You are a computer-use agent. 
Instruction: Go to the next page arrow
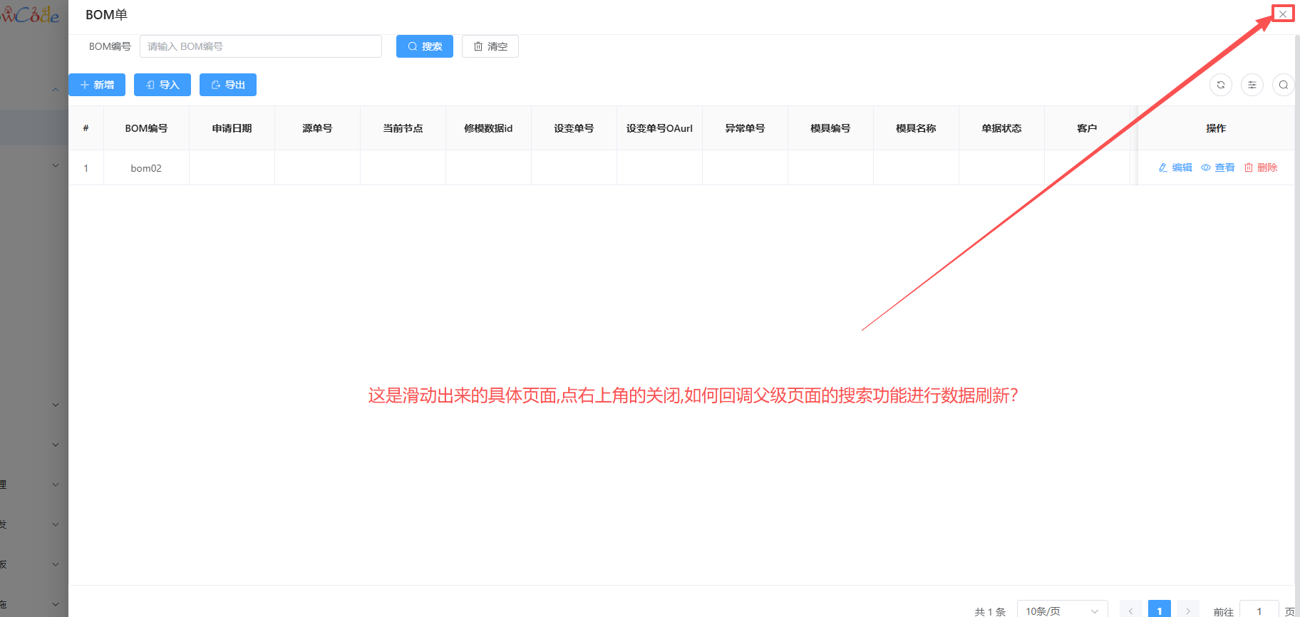1188,611
